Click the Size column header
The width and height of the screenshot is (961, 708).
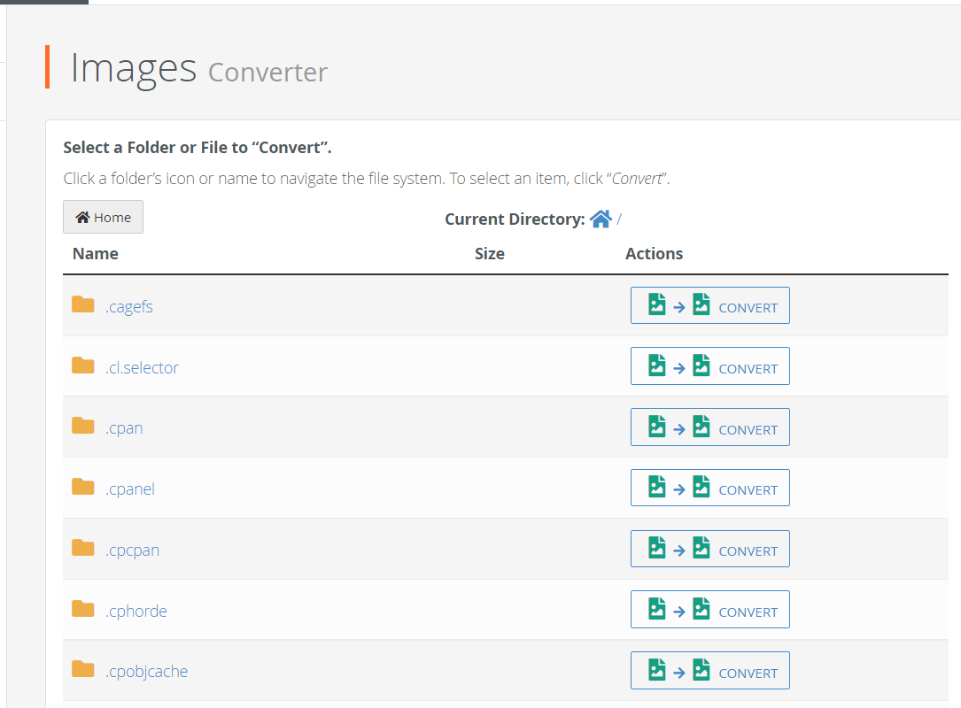(x=490, y=254)
